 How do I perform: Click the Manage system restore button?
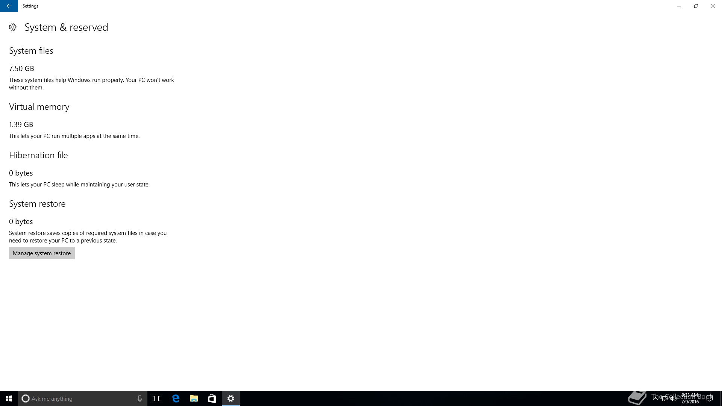(42, 253)
